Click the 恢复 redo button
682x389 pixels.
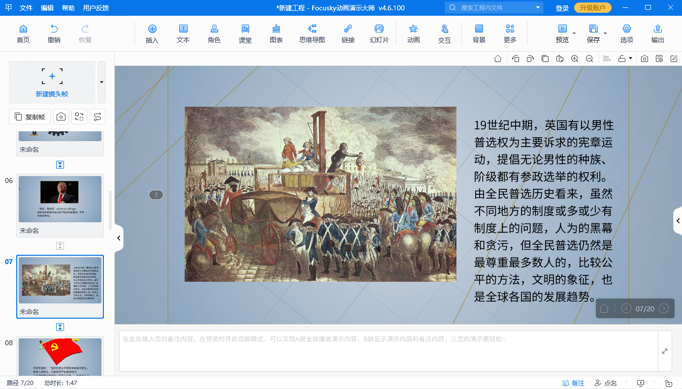(85, 34)
